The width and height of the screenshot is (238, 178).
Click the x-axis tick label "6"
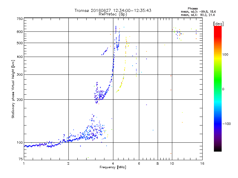(139, 163)
